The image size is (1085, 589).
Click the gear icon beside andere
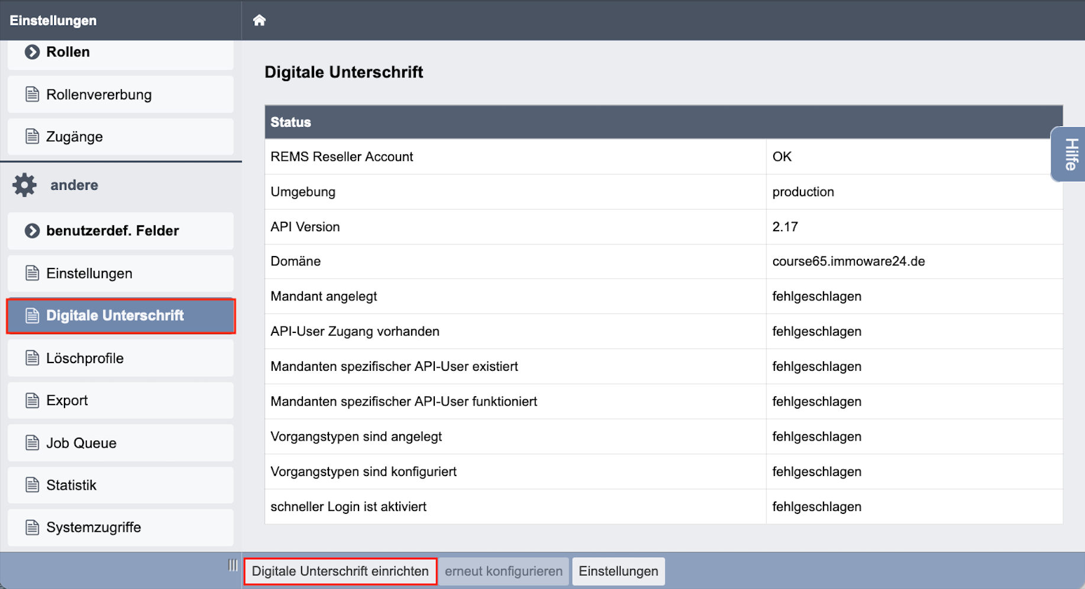[x=24, y=185]
